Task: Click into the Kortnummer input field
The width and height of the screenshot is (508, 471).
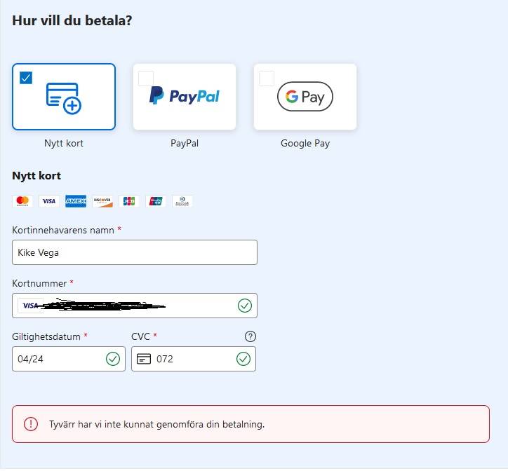Action: 135,306
